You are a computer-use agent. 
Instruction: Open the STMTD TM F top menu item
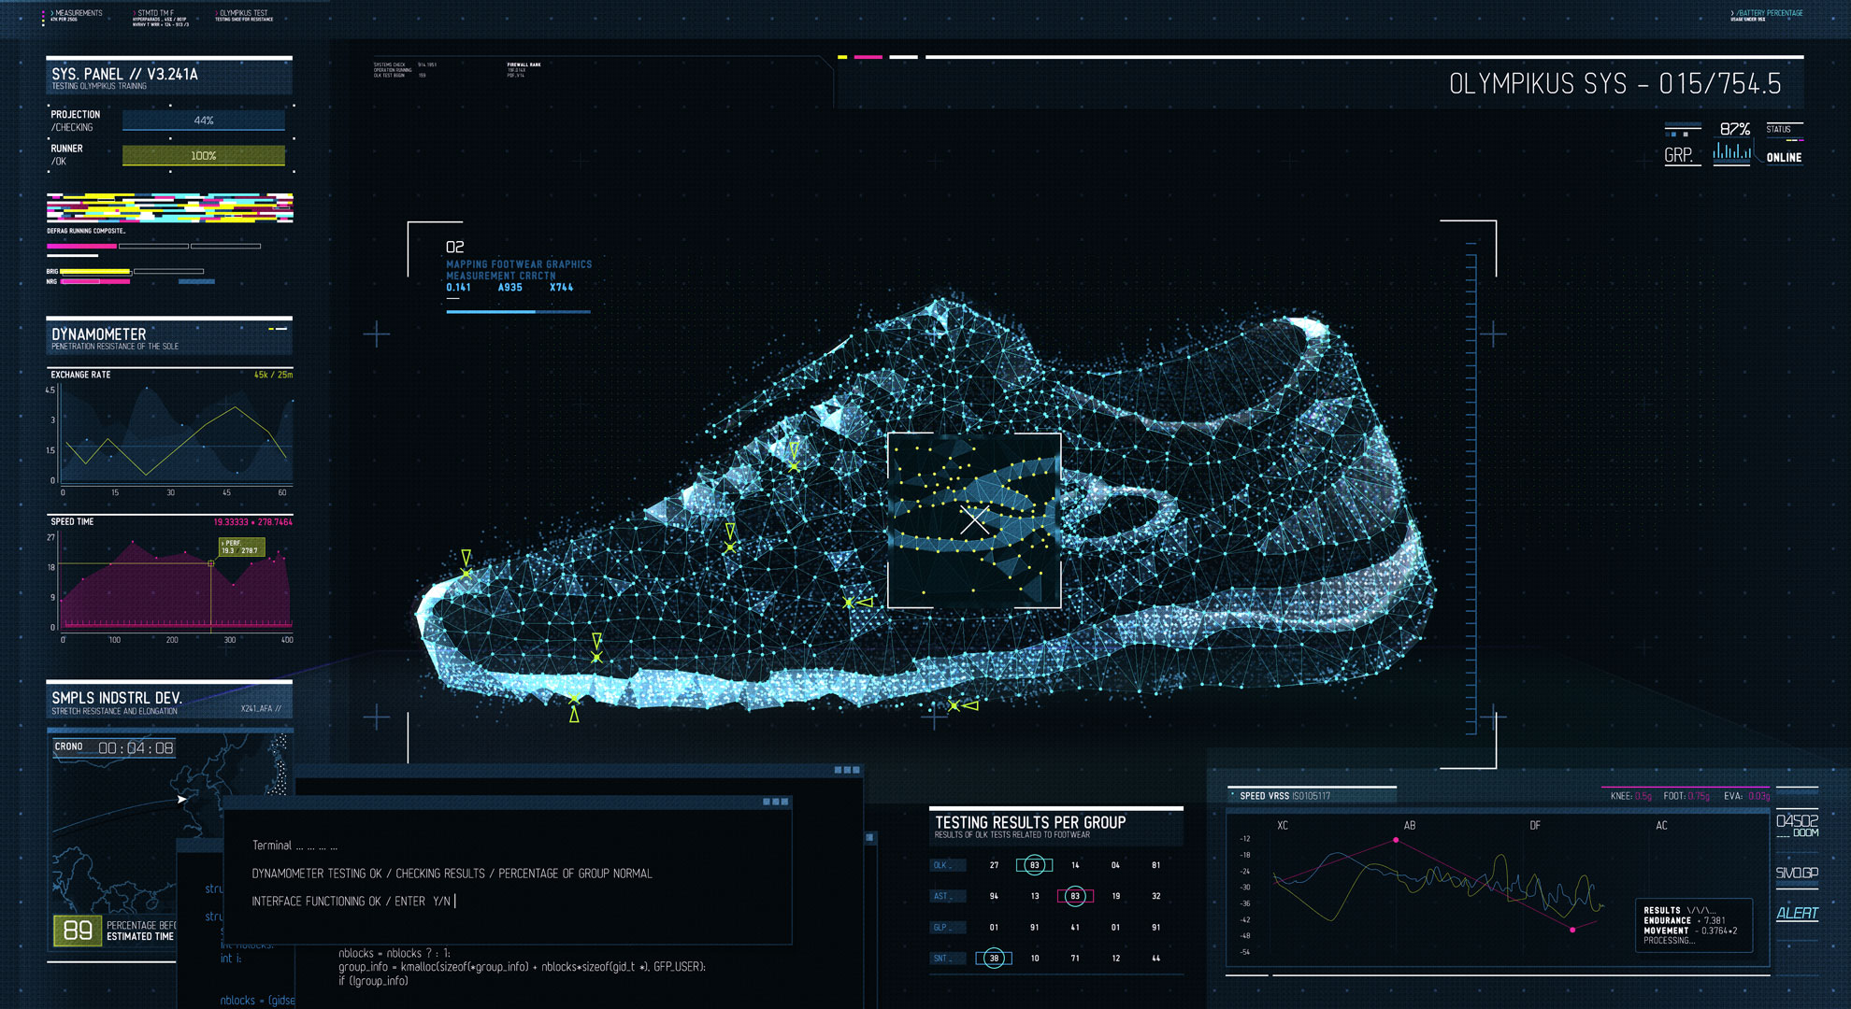[x=155, y=13]
